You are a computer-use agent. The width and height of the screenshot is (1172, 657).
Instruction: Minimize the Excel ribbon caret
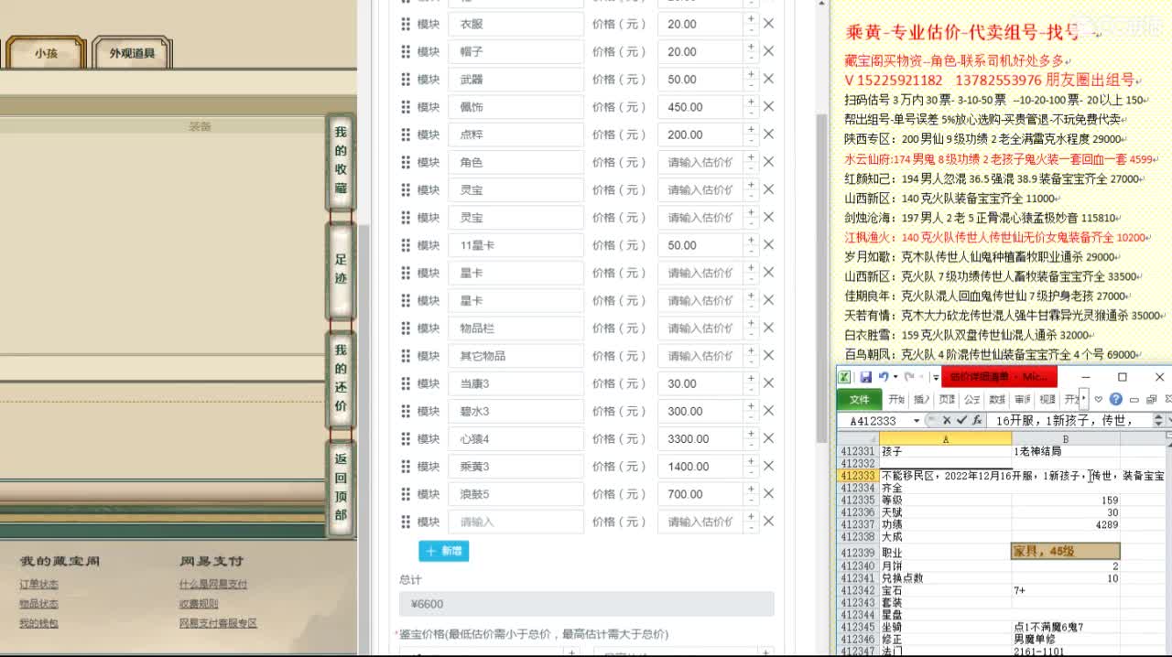coord(1098,399)
